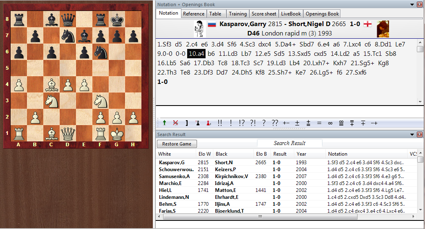Jump to move 1.Sf3 in notation
Viewport: 425px width, 229px height.
click(x=164, y=44)
